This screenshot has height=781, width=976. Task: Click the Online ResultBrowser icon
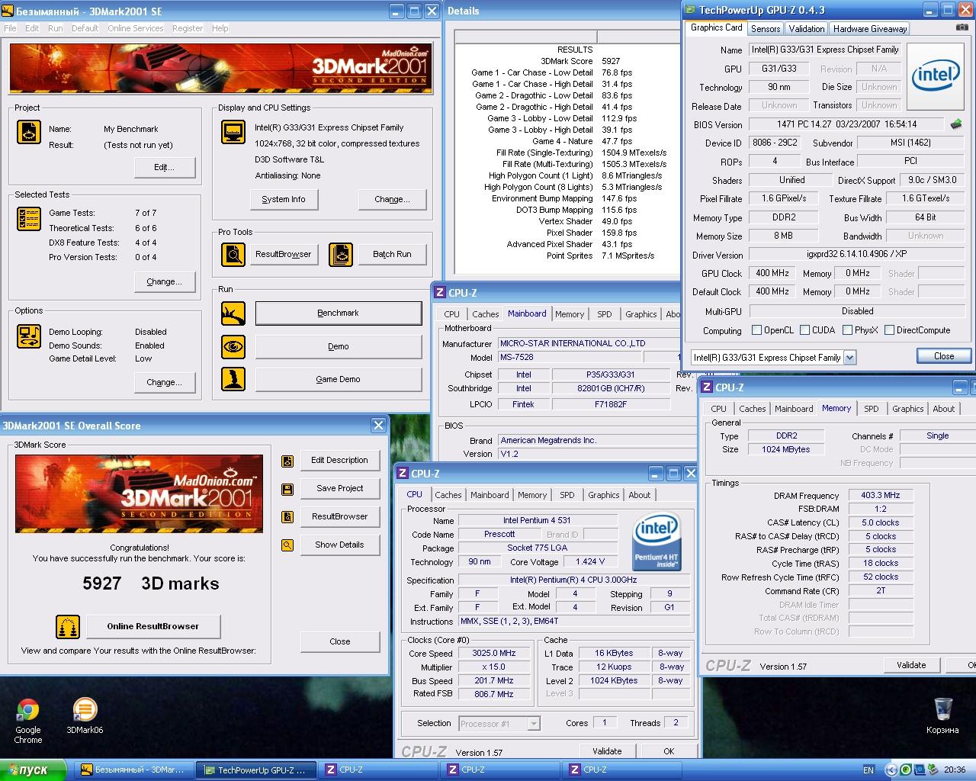pos(68,627)
